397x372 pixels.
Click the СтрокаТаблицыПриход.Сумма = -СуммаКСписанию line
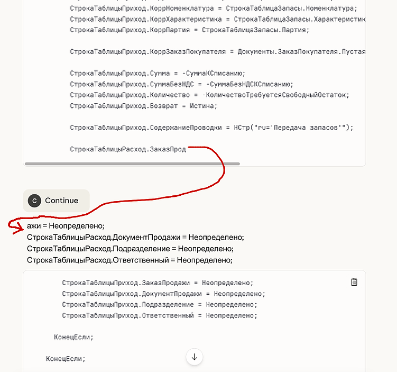(158, 74)
